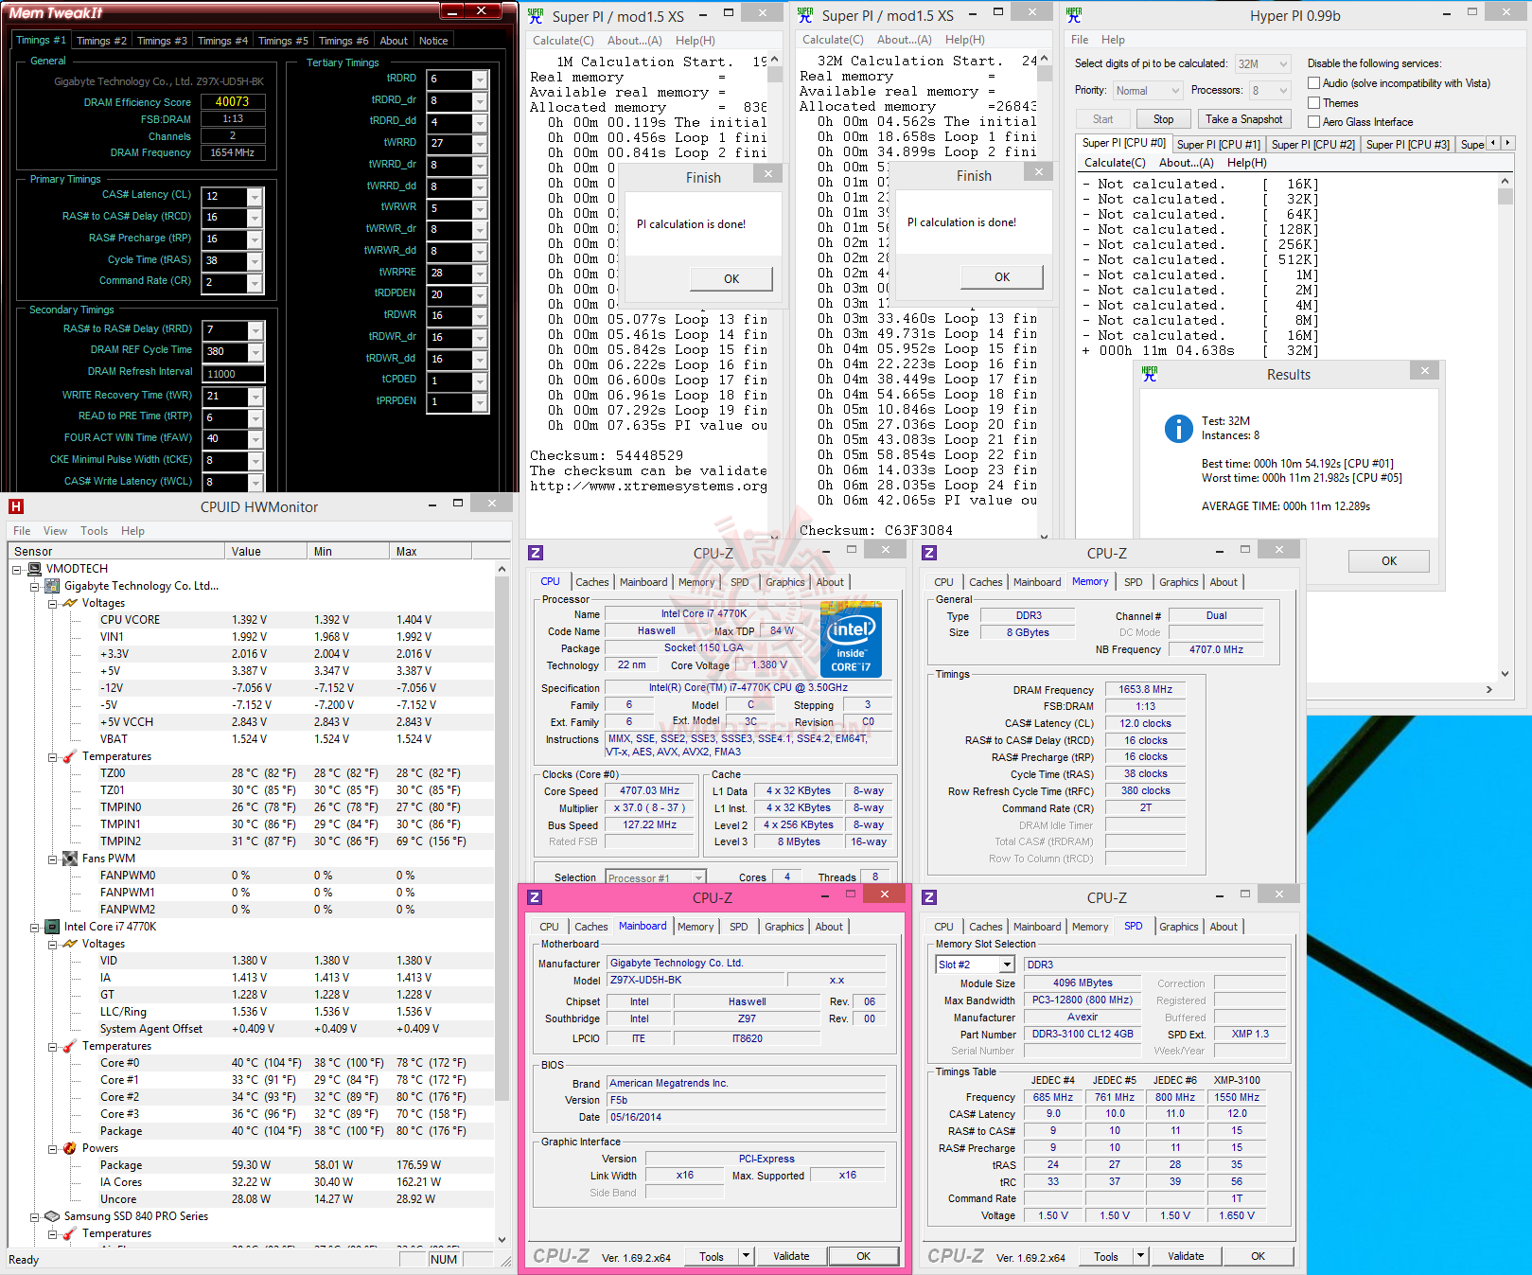The image size is (1532, 1275).
Task: Open Help menu in Hyper PI
Action: [x=1113, y=40]
